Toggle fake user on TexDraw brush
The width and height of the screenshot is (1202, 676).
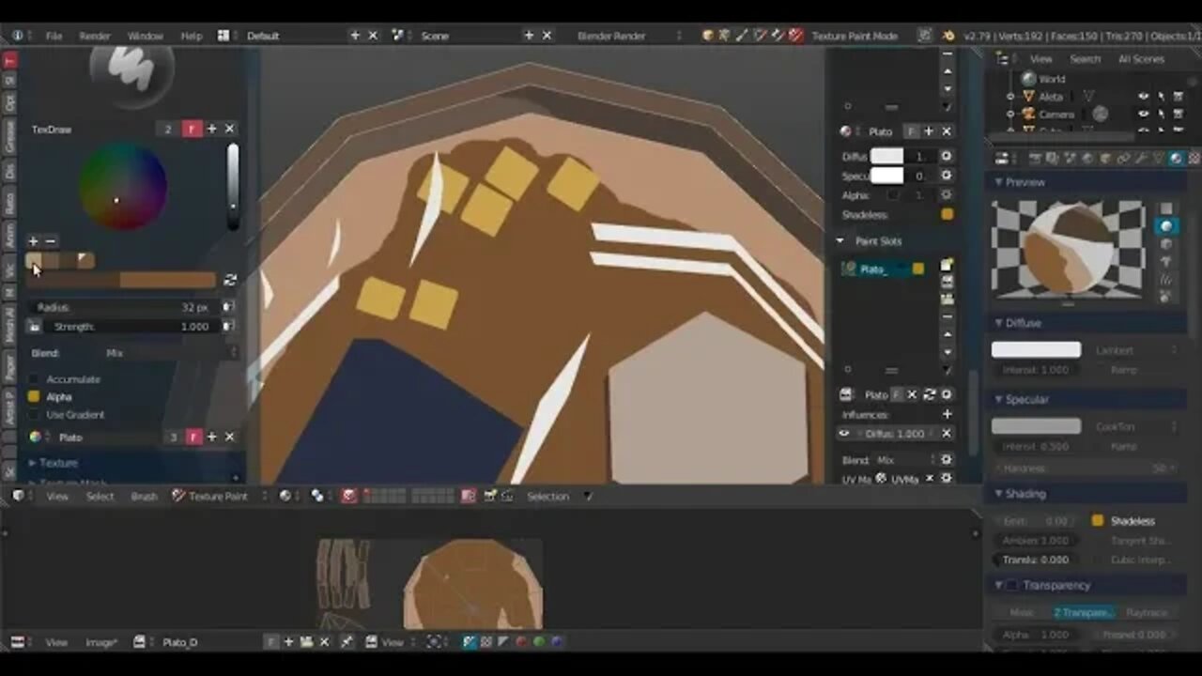point(193,130)
